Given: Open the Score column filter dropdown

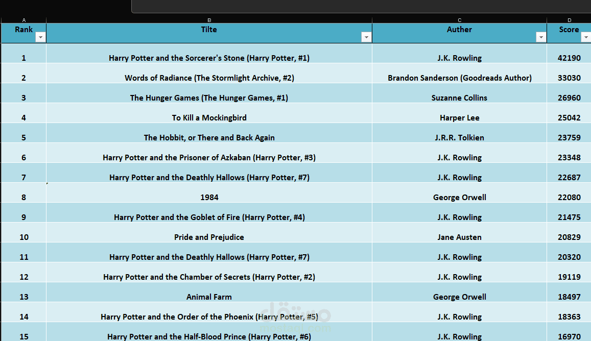Looking at the screenshot, I should click(586, 37).
